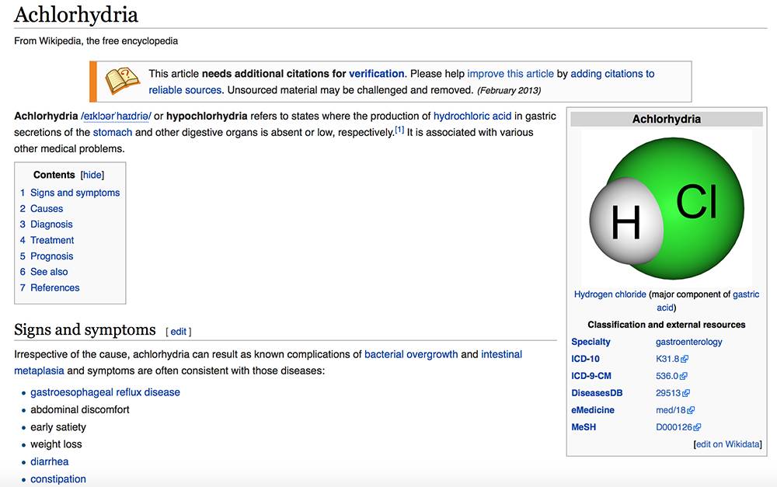Click the 'weight loss' list item
777x487 pixels.
[56, 444]
